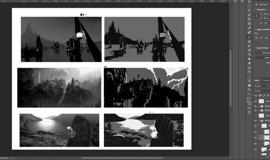Viewport: 270px width, 160px height.
Task: Click the center align icon under Align
Action: point(261,38)
